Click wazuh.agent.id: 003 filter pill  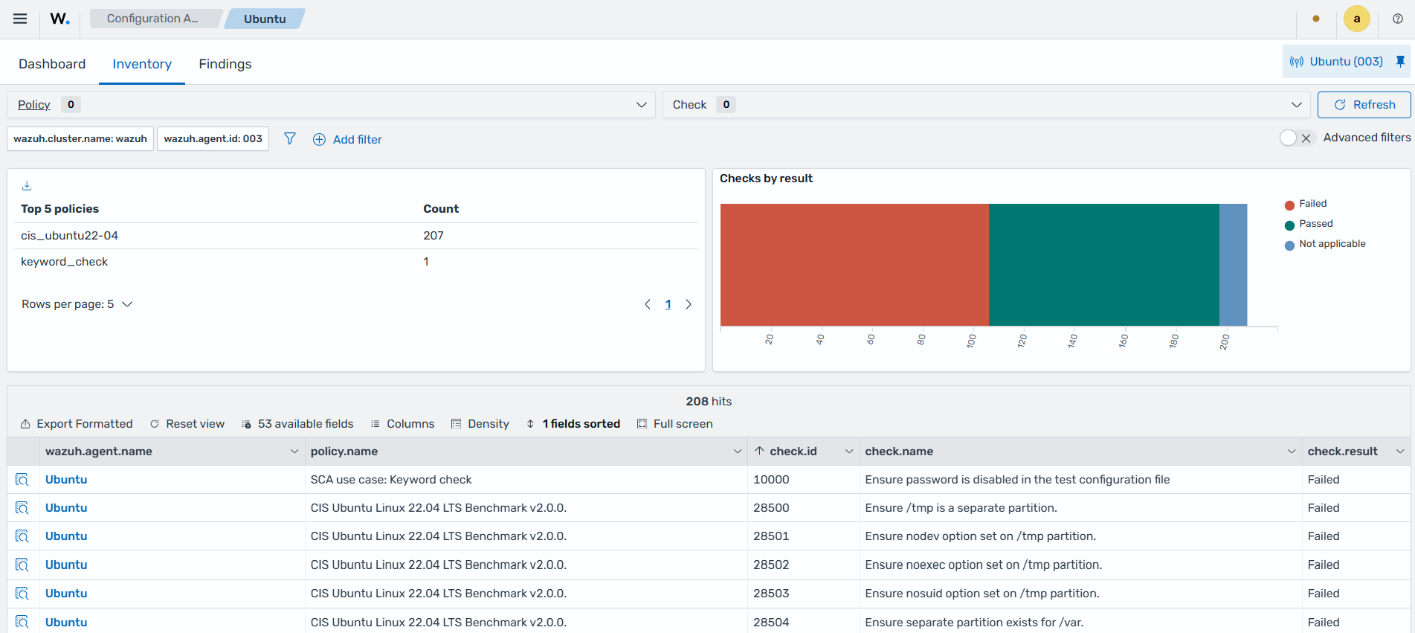213,139
